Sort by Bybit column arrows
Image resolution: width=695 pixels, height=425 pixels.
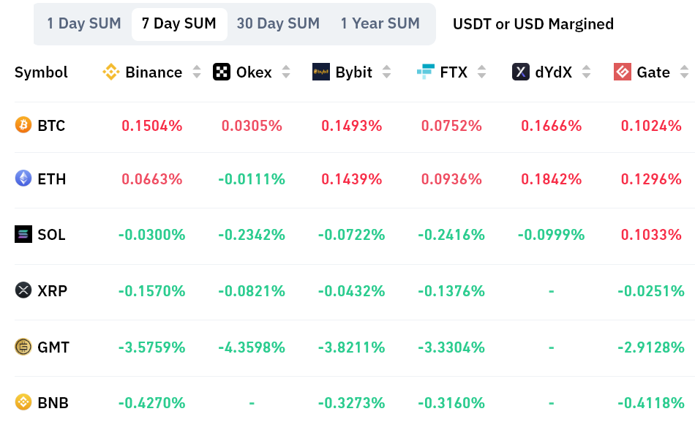pyautogui.click(x=387, y=72)
